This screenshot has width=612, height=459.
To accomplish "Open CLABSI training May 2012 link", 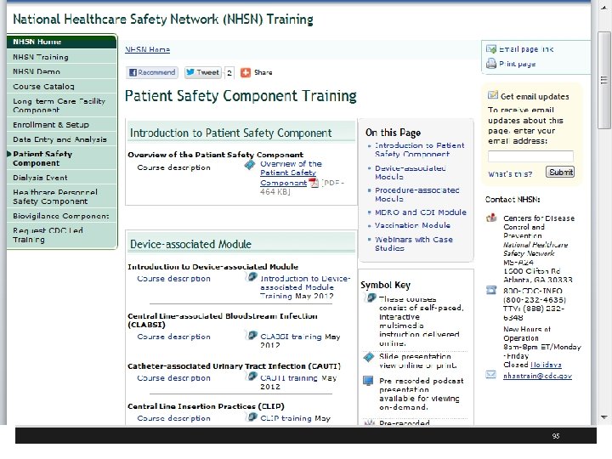I will (x=300, y=341).
